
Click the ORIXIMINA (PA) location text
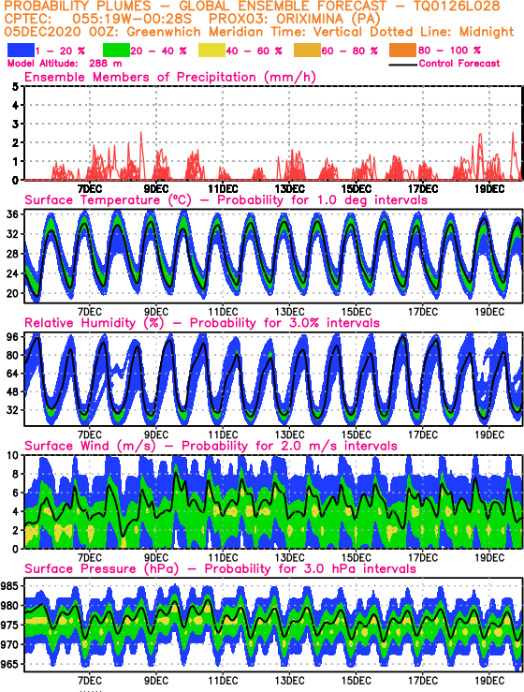[x=322, y=19]
